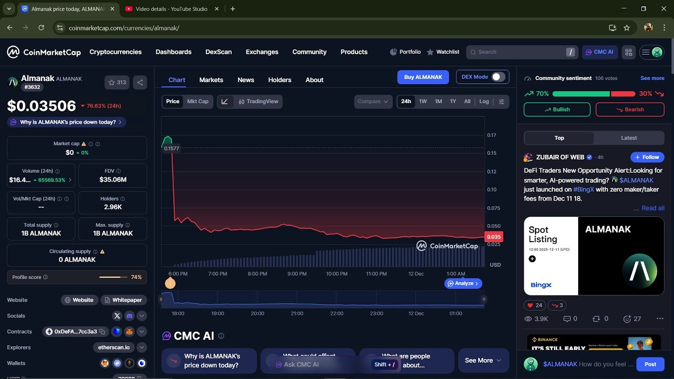Show info tooltip for Profile score
The height and width of the screenshot is (379, 674).
45,277
